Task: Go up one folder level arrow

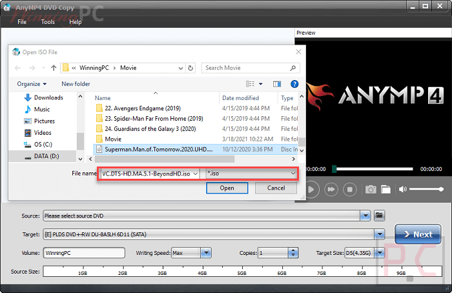Action: pyautogui.click(x=54, y=68)
